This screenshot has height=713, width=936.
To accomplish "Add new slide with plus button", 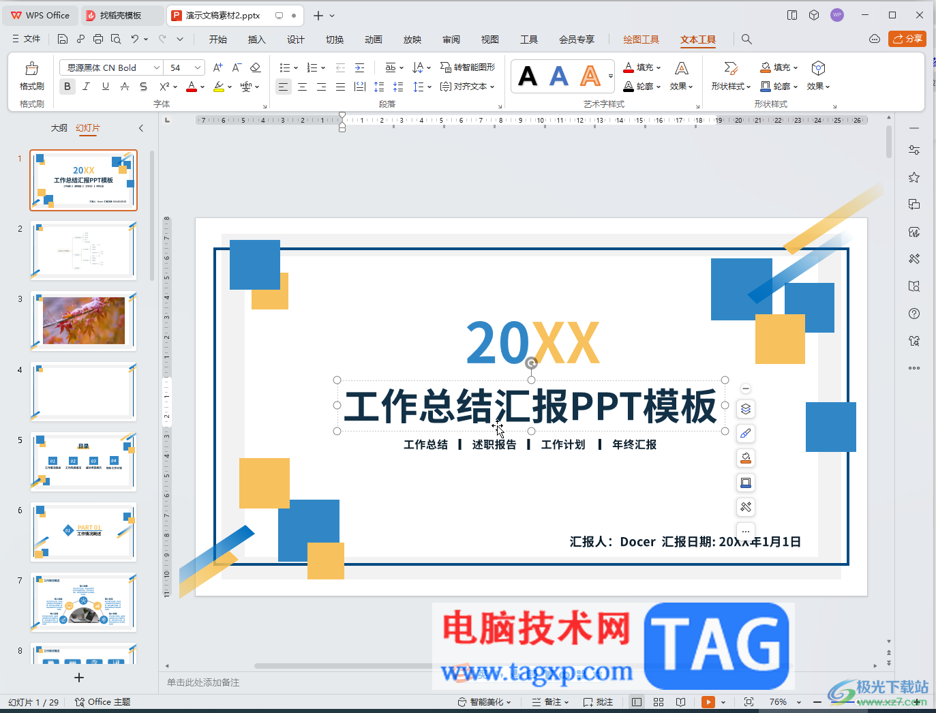I will point(79,678).
